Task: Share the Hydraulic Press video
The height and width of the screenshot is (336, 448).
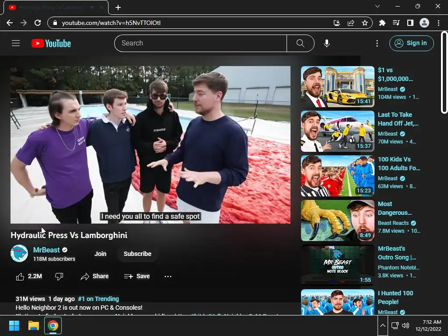Action: pos(94,276)
